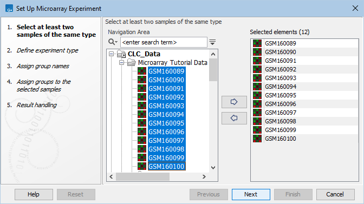Click the microarray icon next to GSM160096 in tree

click(142, 131)
